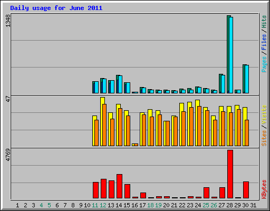The height and width of the screenshot is (211, 270).
Task: Click day 20 on the x-axis
Action: 166,205
